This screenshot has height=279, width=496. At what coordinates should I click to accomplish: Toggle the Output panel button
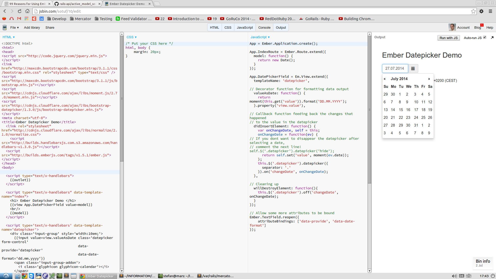pyautogui.click(x=281, y=27)
